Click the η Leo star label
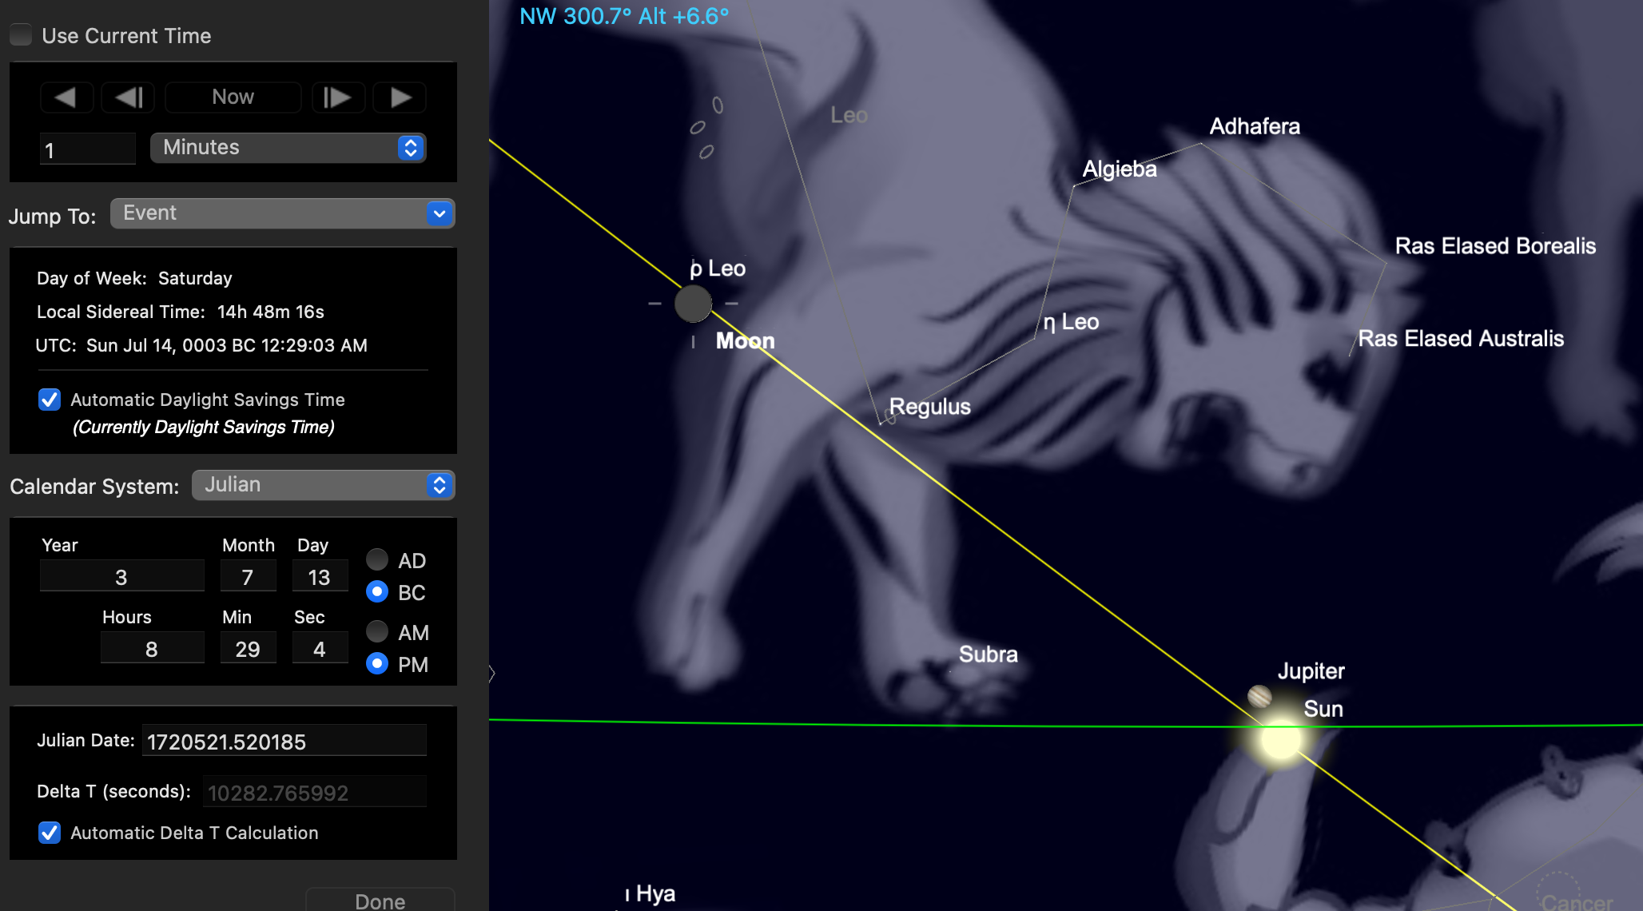1643x911 pixels. pyautogui.click(x=1071, y=322)
